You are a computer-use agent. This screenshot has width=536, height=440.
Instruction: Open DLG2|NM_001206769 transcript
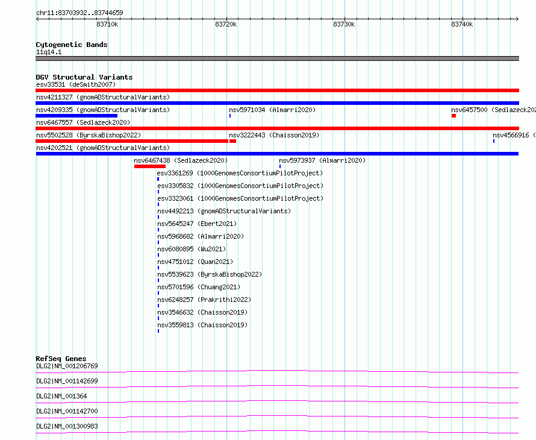(x=67, y=366)
